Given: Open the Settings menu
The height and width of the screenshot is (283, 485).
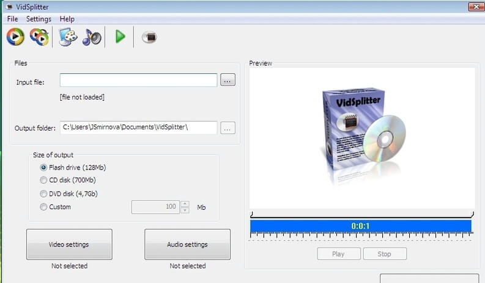Looking at the screenshot, I should tap(39, 19).
